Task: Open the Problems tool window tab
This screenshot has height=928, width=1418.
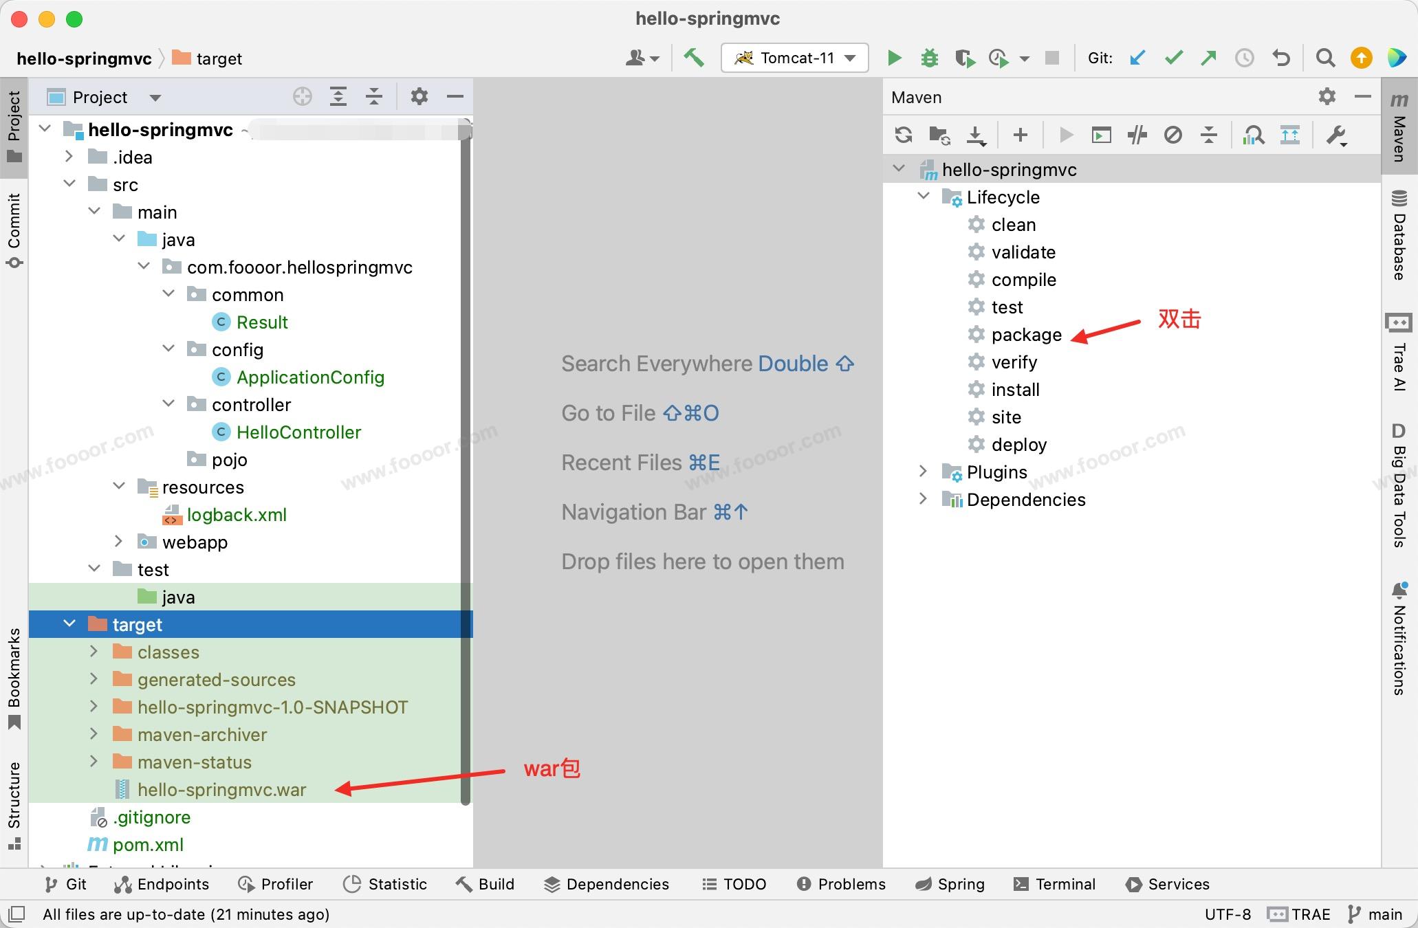Action: [x=841, y=884]
